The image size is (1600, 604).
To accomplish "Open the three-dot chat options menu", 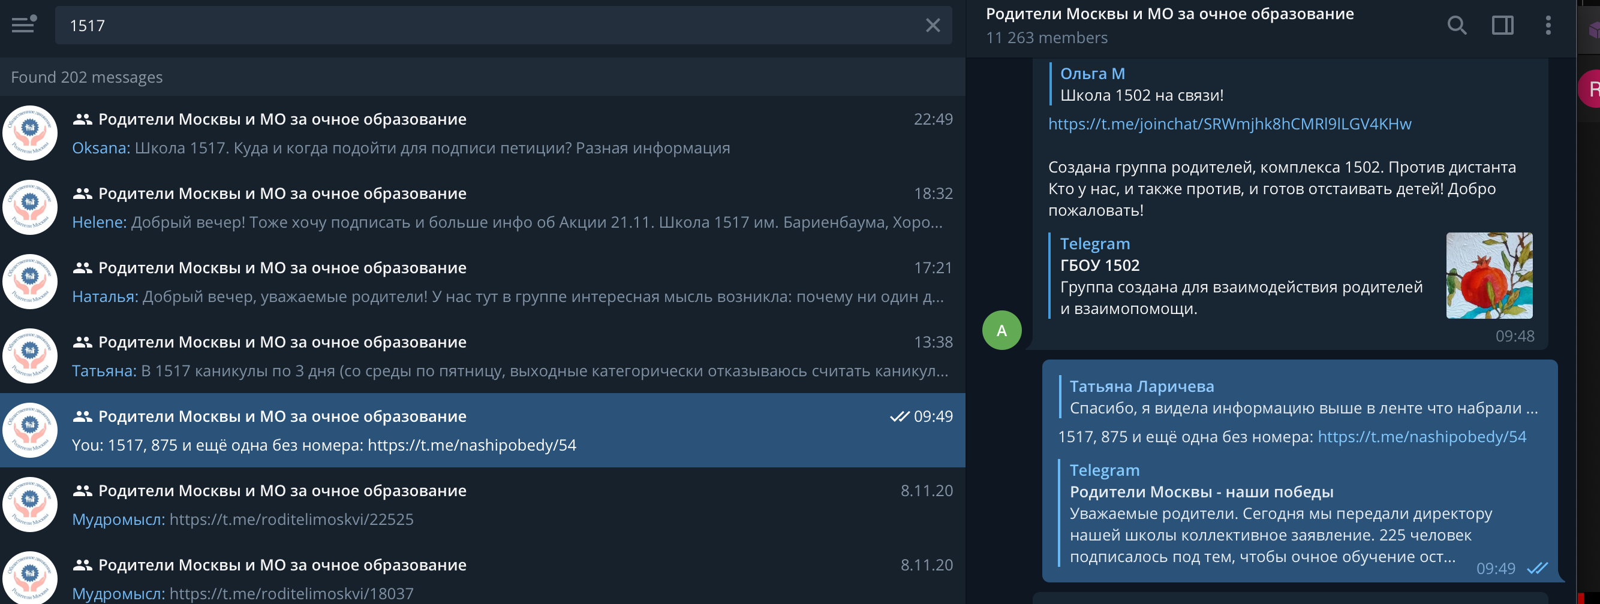I will point(1548,25).
